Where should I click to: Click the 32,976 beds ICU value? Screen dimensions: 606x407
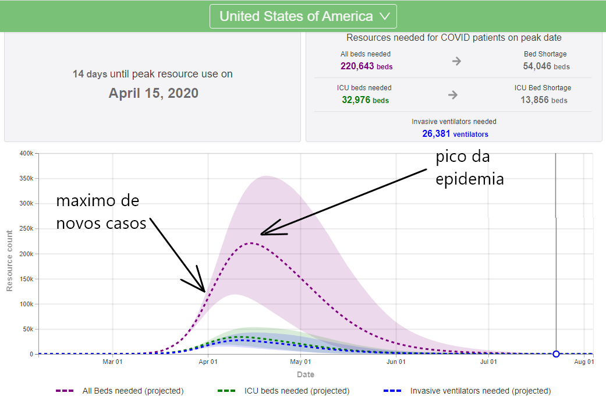click(365, 100)
